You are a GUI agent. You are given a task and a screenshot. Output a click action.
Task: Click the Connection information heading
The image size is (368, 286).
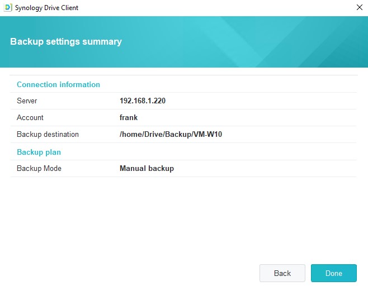pyautogui.click(x=58, y=84)
